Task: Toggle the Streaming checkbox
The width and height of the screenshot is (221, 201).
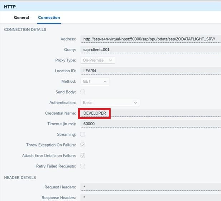Action: tap(83, 134)
